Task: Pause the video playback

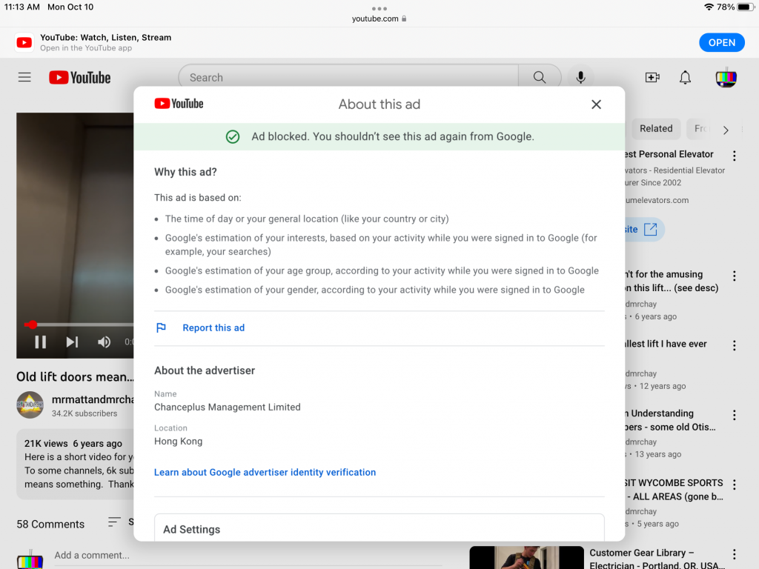Action: coord(41,342)
